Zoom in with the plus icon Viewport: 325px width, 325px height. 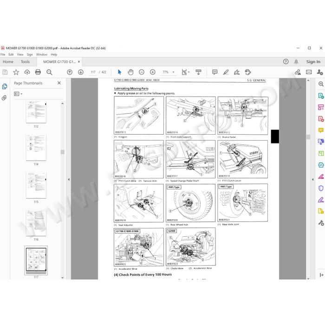153,72
